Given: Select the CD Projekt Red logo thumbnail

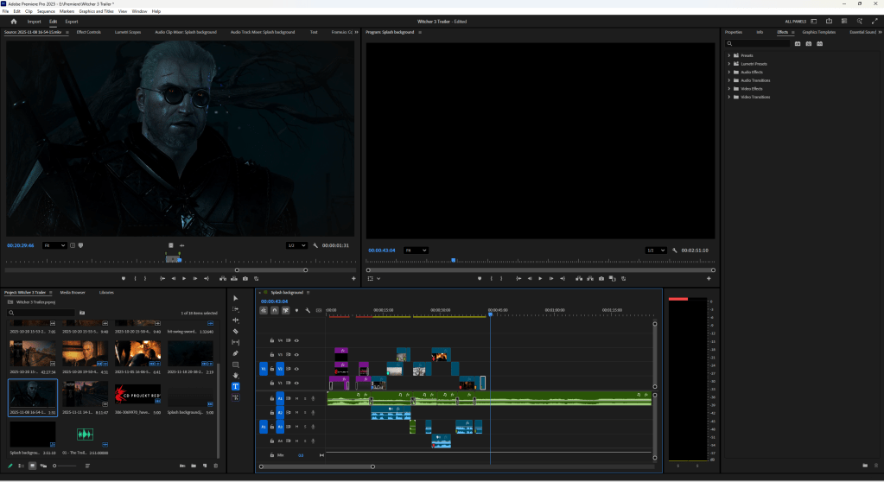Looking at the screenshot, I should [x=137, y=396].
